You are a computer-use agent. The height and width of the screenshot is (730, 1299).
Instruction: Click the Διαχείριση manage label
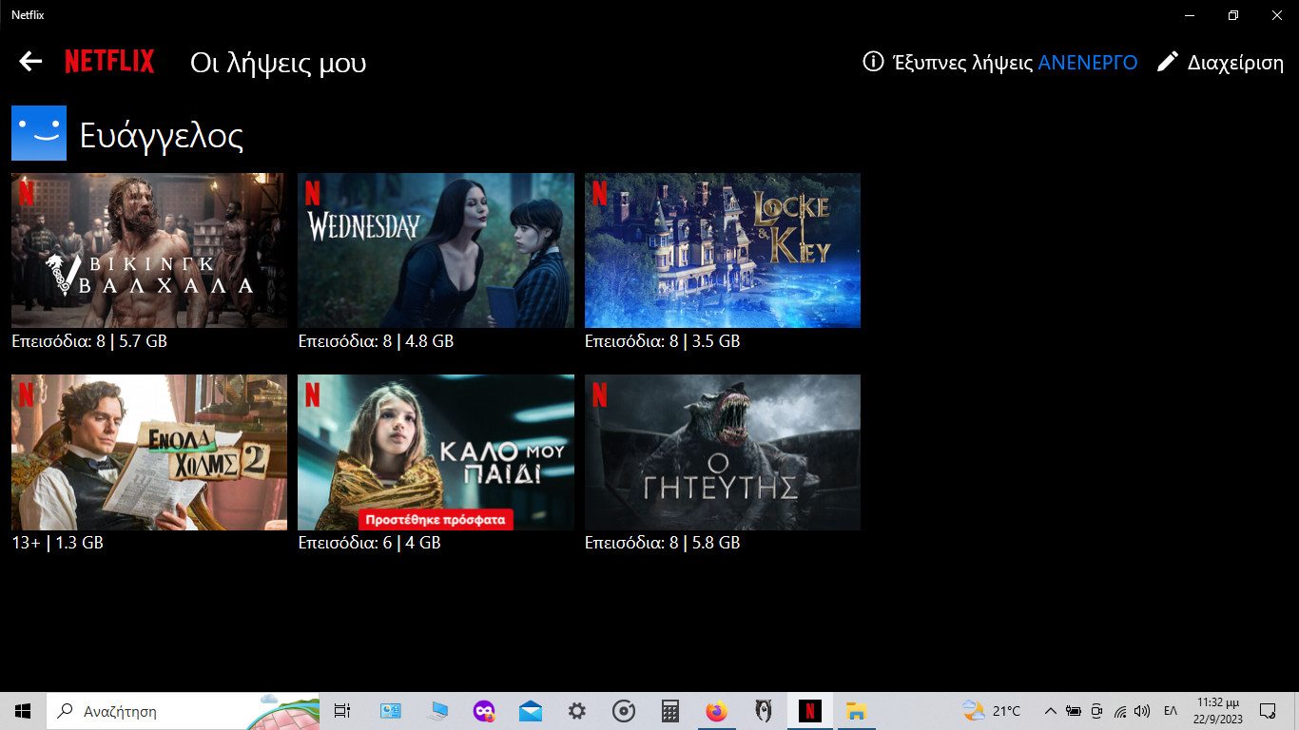1235,63
